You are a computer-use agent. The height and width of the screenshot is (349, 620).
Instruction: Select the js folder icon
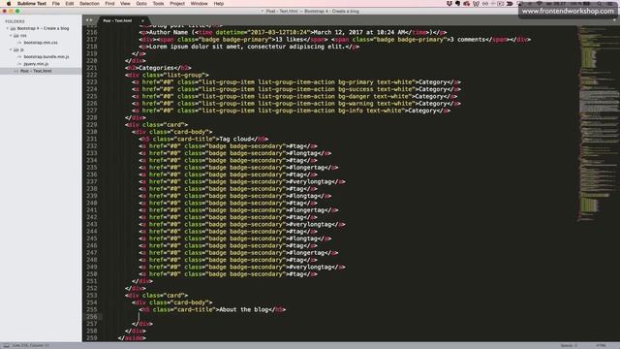[16, 49]
